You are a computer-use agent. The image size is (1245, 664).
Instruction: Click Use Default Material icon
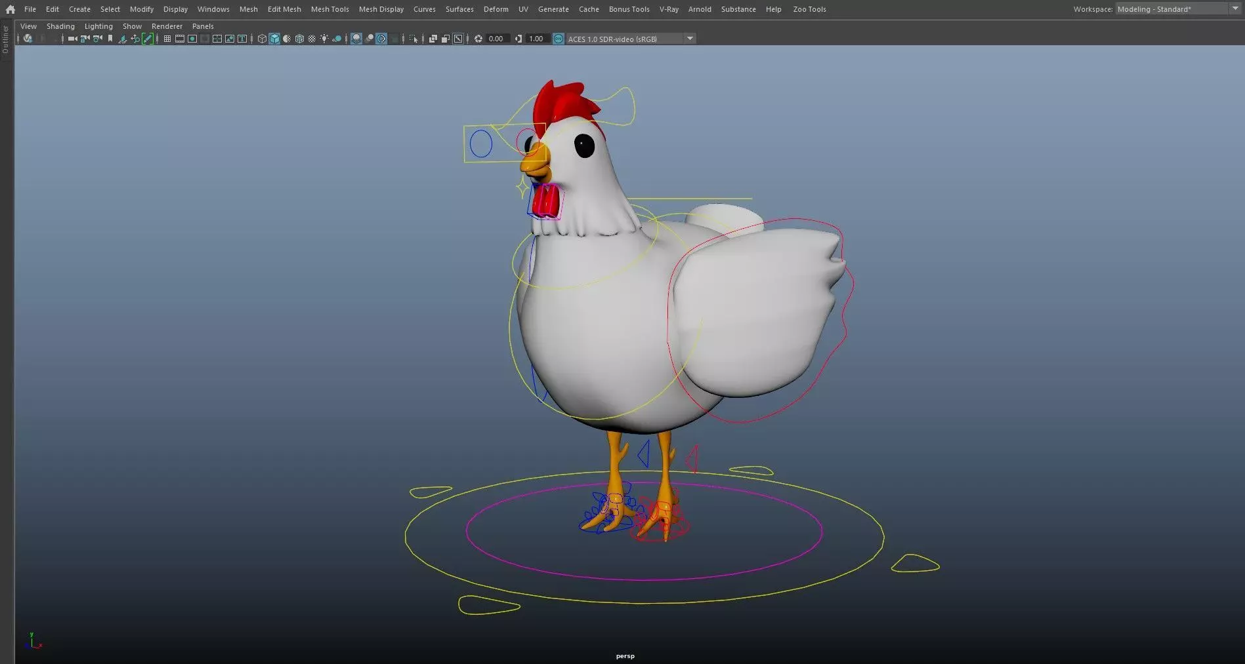[287, 39]
